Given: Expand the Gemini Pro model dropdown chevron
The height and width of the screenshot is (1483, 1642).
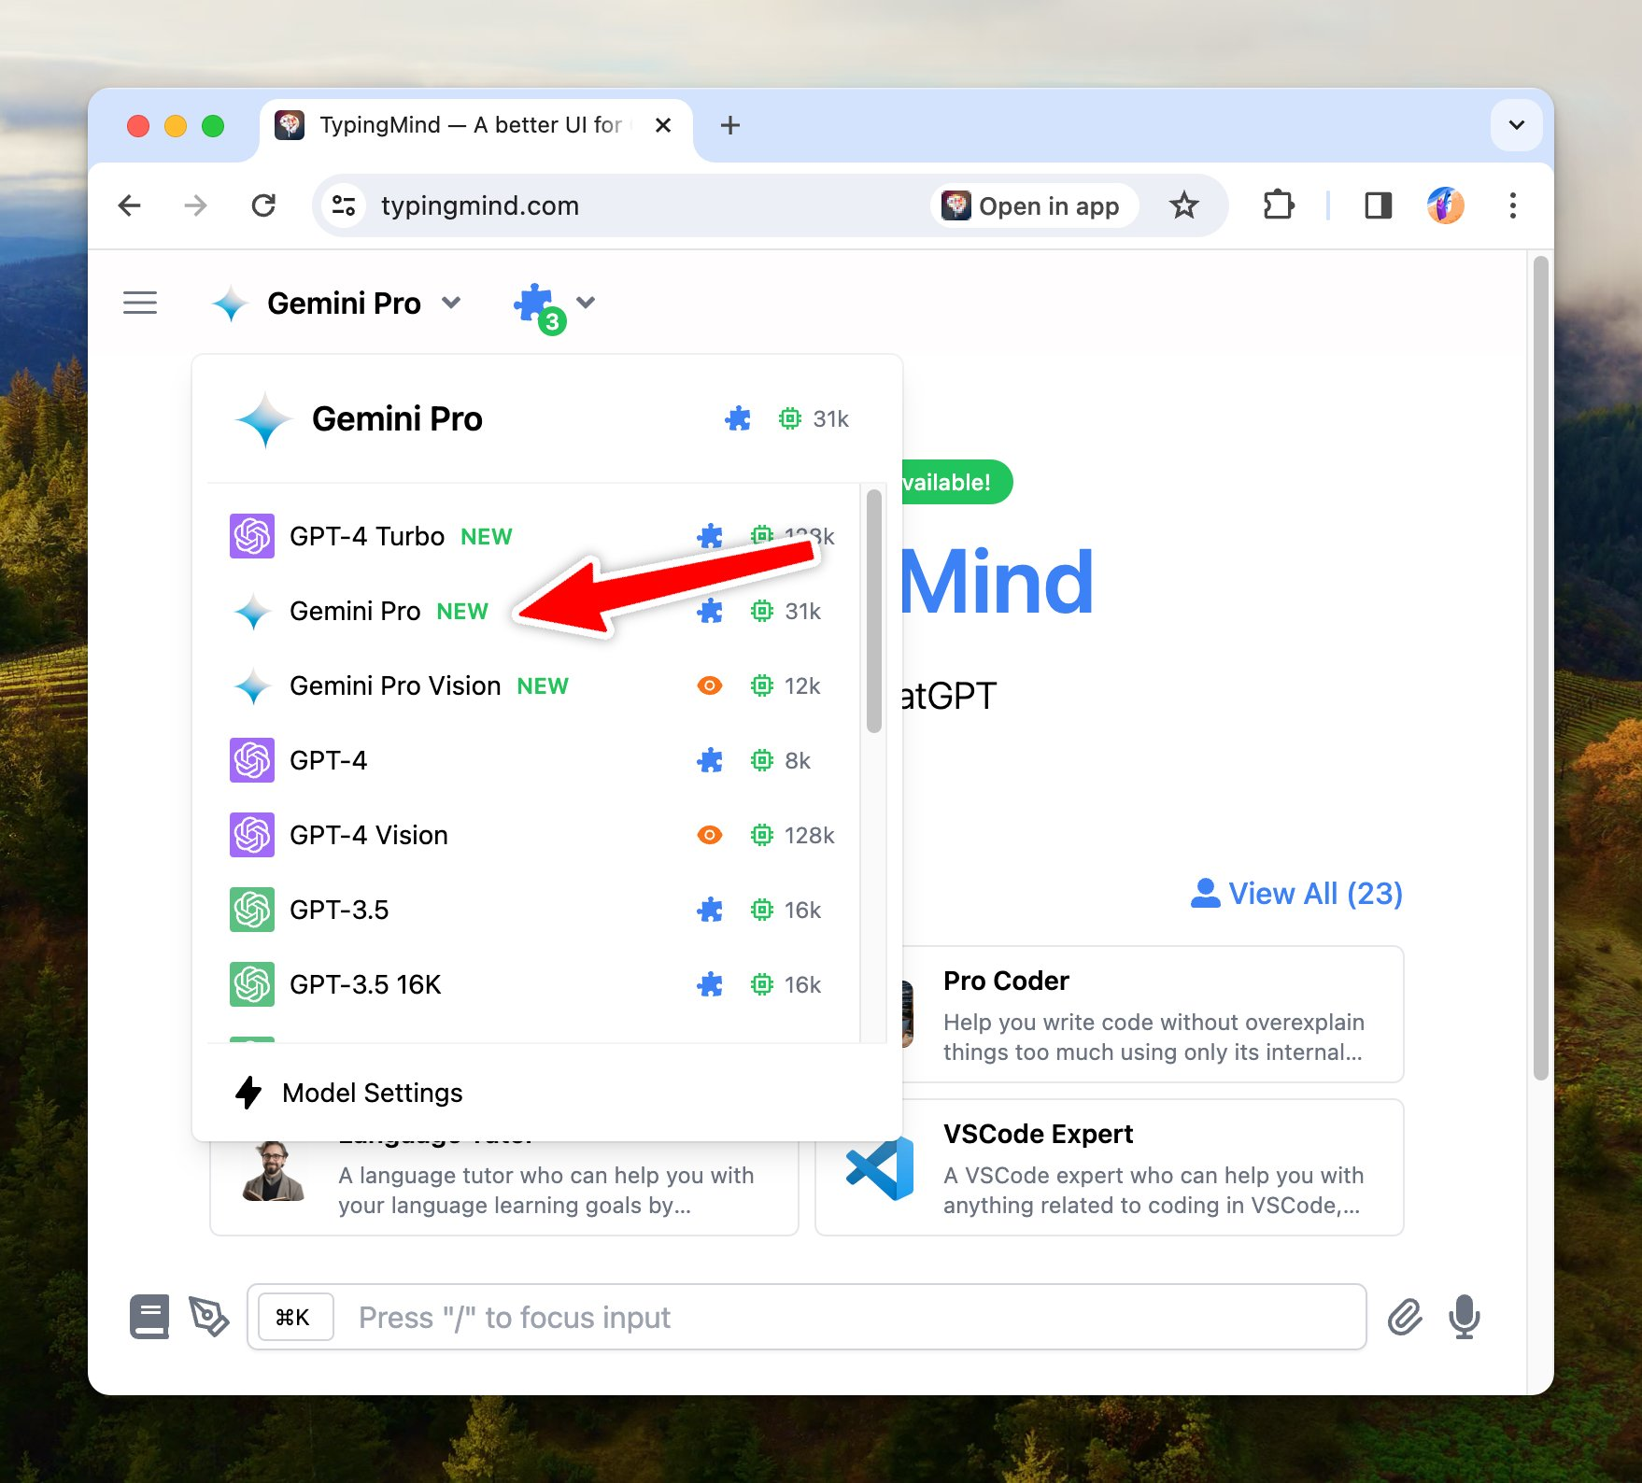Looking at the screenshot, I should tap(451, 303).
